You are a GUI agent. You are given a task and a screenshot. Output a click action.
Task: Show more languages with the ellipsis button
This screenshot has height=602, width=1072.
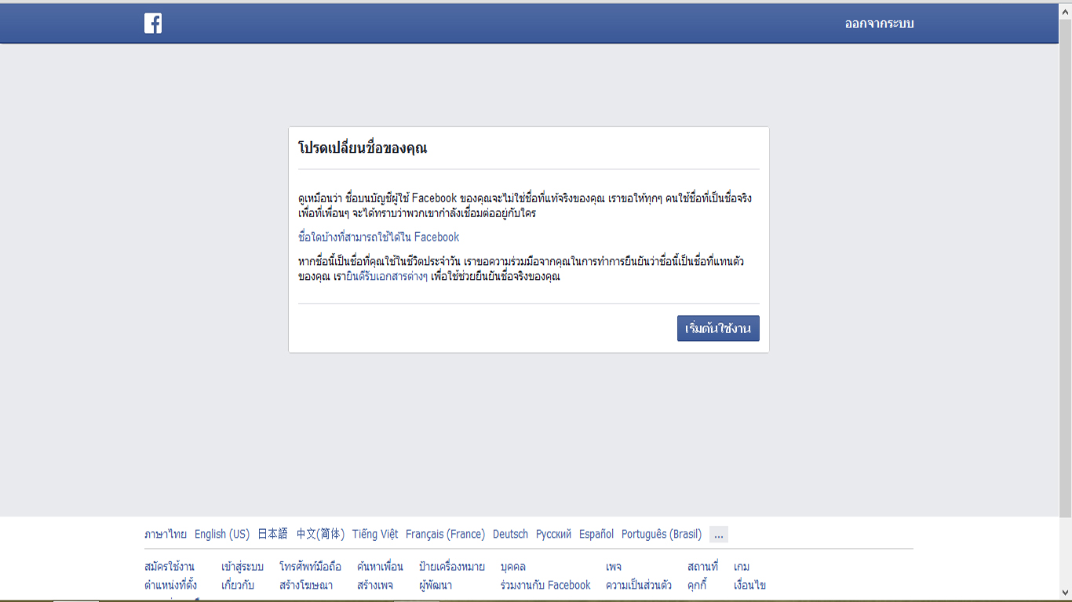(x=719, y=535)
